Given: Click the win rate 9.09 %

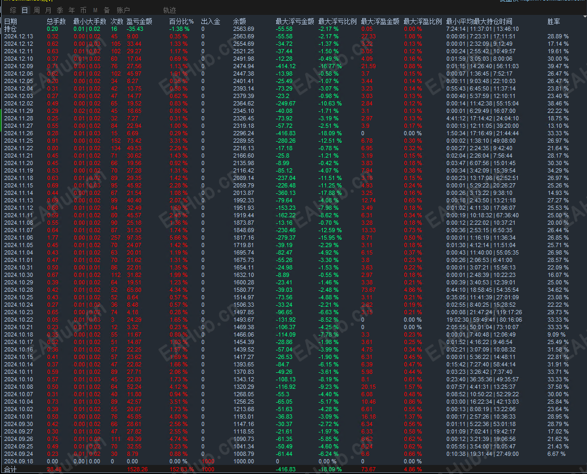Looking at the screenshot, I should point(556,334).
